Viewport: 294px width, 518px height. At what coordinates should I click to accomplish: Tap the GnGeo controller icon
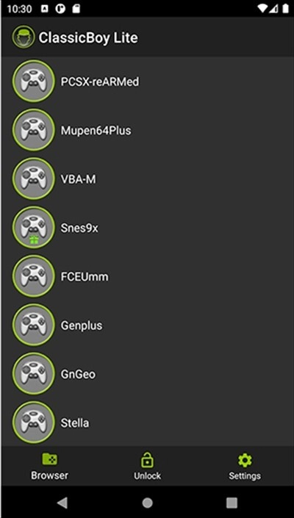(x=33, y=374)
